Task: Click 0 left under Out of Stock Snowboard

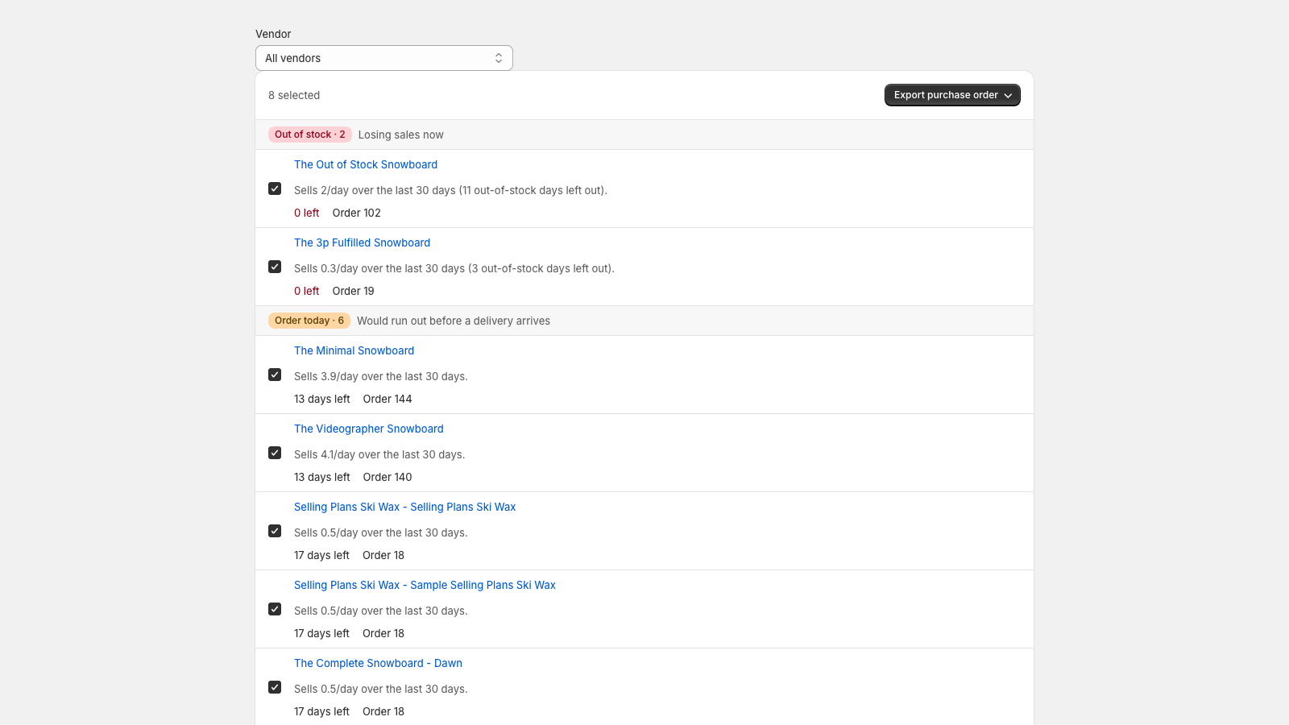Action: (x=306, y=213)
